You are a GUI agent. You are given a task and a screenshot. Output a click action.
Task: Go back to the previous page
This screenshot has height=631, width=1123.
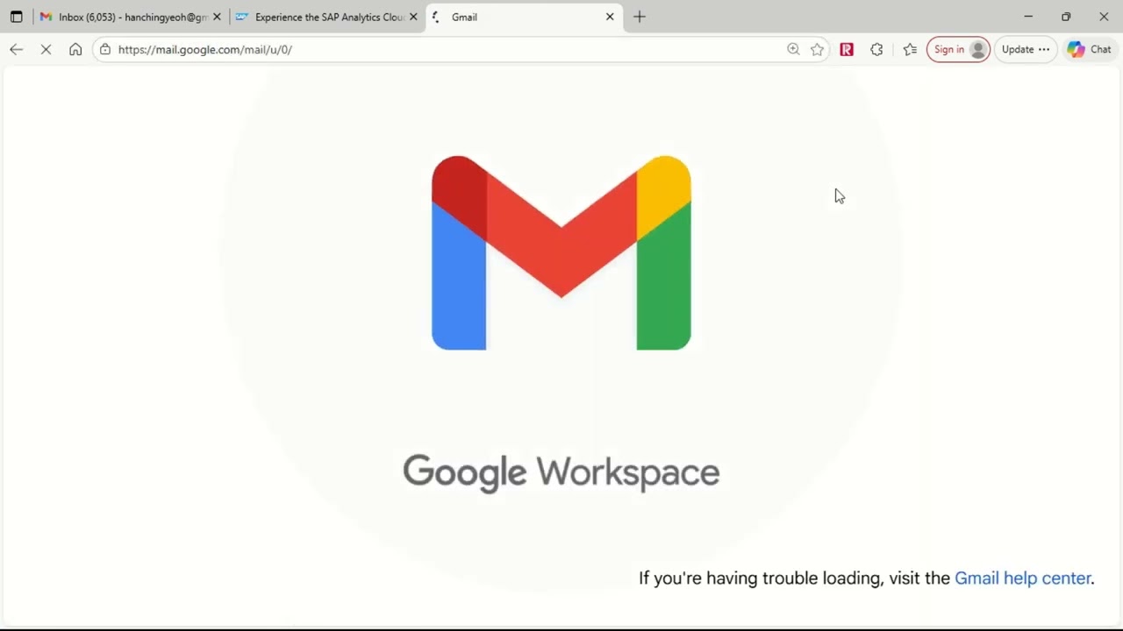pyautogui.click(x=17, y=49)
